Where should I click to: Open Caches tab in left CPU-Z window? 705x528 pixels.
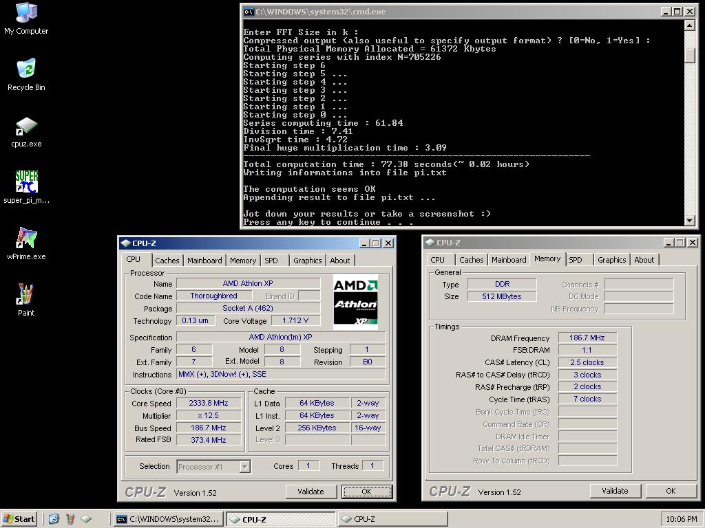(x=167, y=261)
